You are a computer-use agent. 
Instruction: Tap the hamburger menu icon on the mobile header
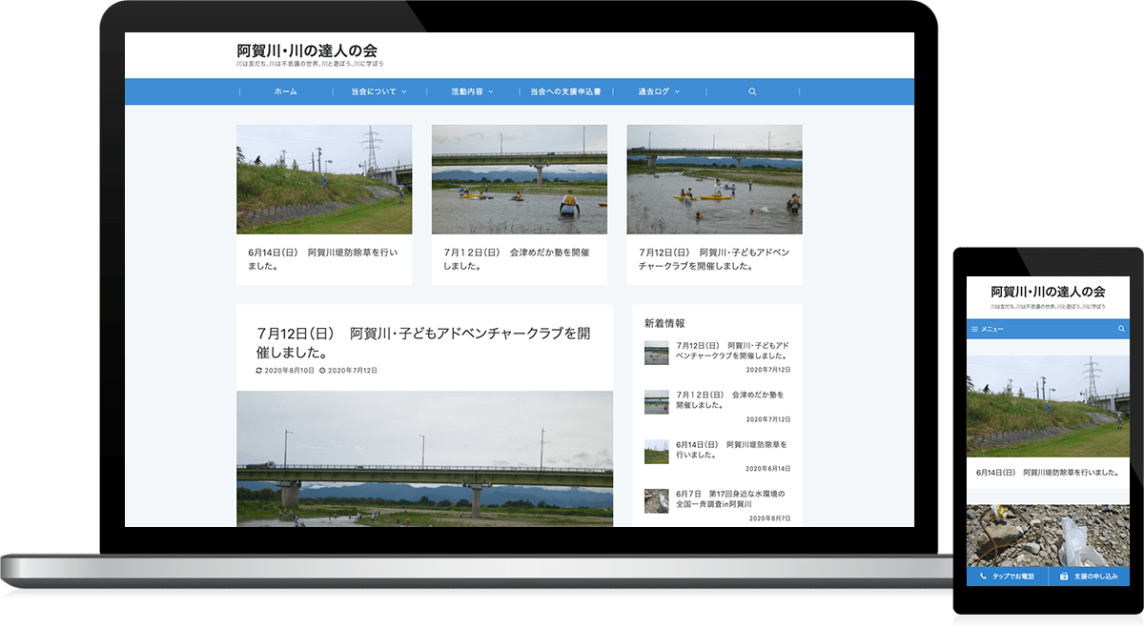(x=974, y=329)
